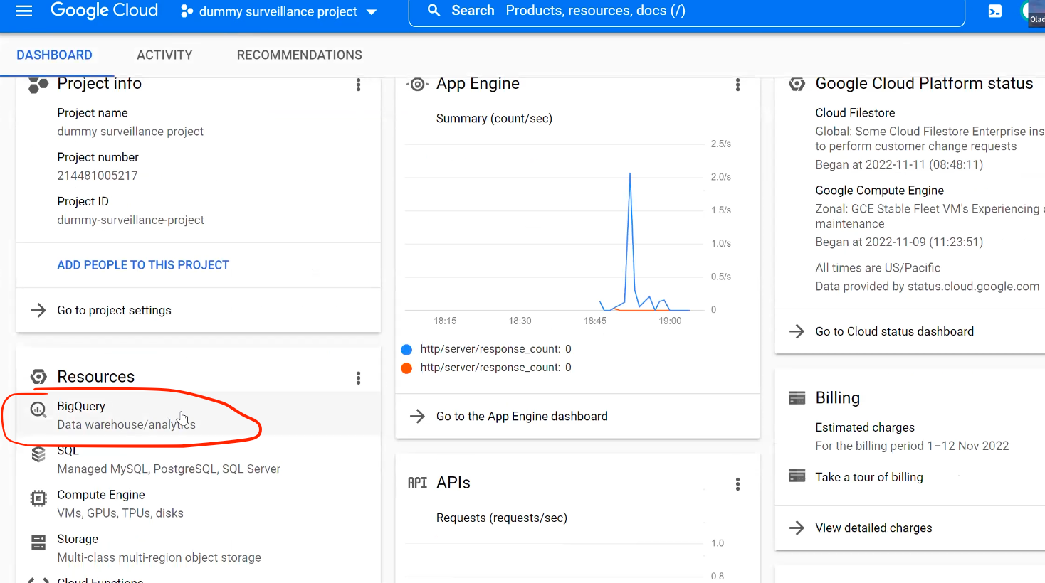Viewport: 1045px width, 583px height.
Task: Click the orange response_count legend dot
Action: tap(406, 368)
